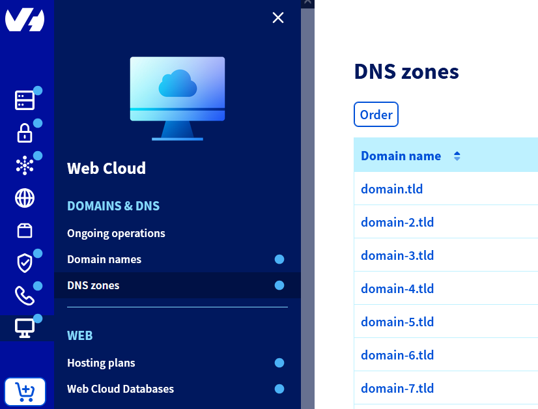Viewport: 538px width, 409px height.
Task: Open Web Cloud Databases
Action: [120, 389]
